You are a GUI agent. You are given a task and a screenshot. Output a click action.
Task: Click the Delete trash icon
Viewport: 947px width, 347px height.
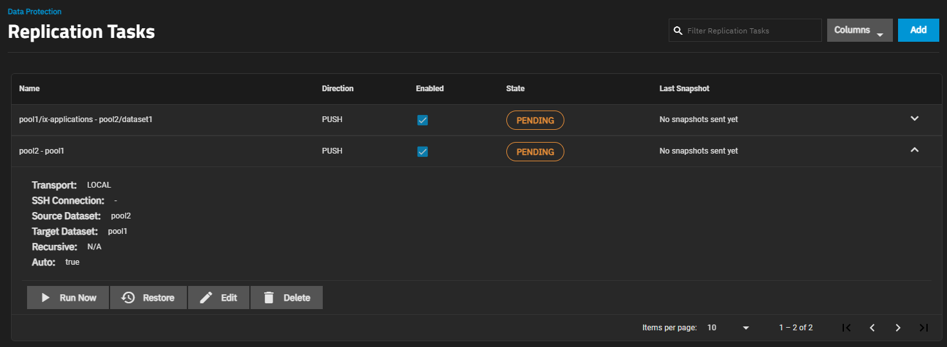click(x=269, y=298)
